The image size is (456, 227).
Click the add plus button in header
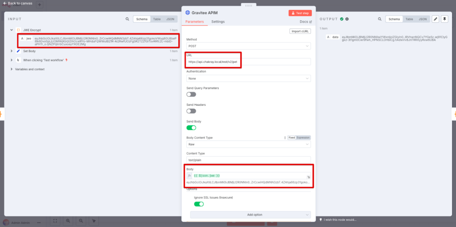40,5
